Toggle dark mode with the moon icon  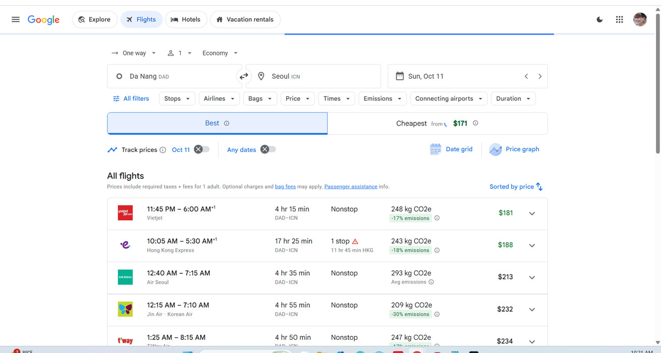[599, 20]
